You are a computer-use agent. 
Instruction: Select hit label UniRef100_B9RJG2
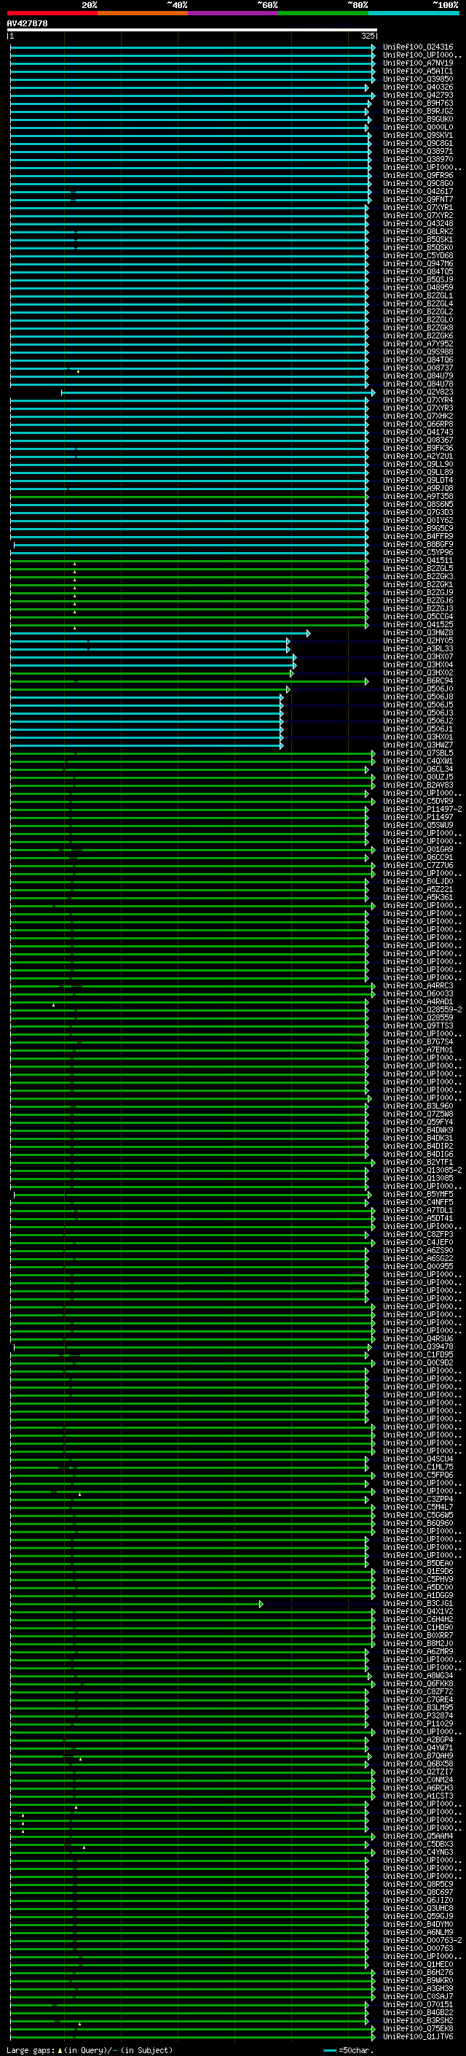click(x=418, y=111)
